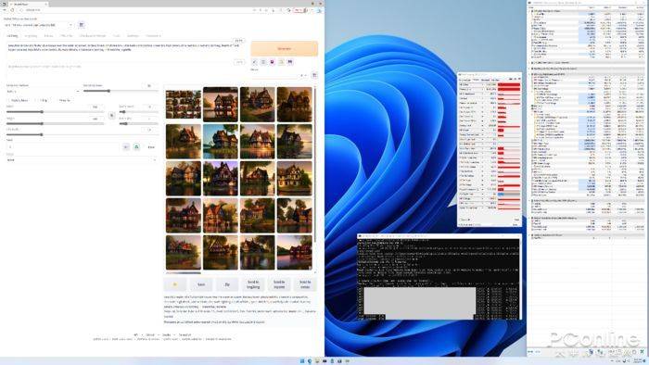649x365 pixels.
Task: Reuse the last seed with the recycle icon
Action: point(136,146)
